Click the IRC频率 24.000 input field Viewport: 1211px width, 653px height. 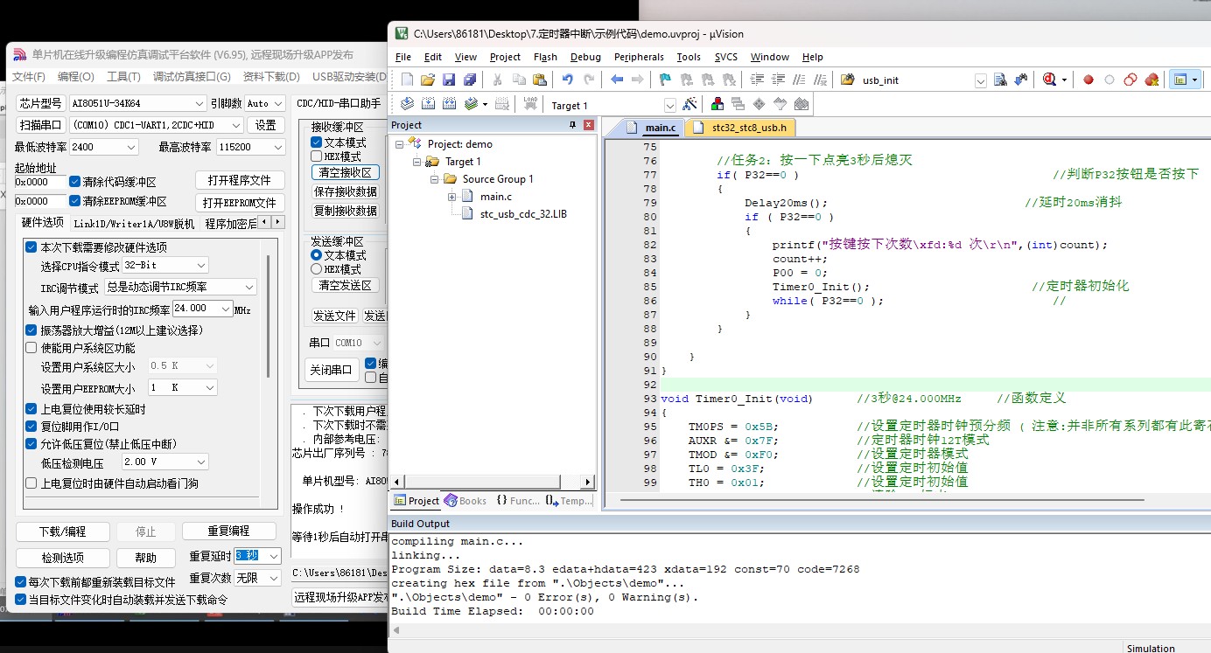[x=202, y=309]
